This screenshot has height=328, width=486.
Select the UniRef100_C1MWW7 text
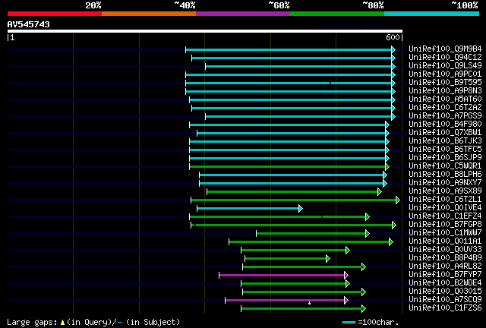(445, 233)
